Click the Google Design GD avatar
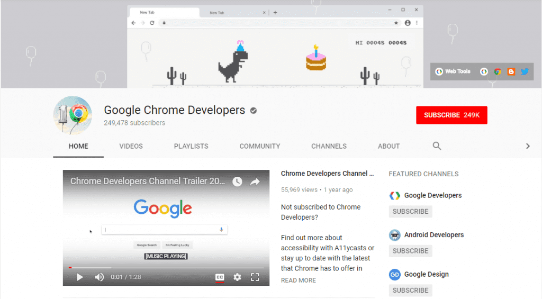This screenshot has height=299, width=542. click(395, 275)
